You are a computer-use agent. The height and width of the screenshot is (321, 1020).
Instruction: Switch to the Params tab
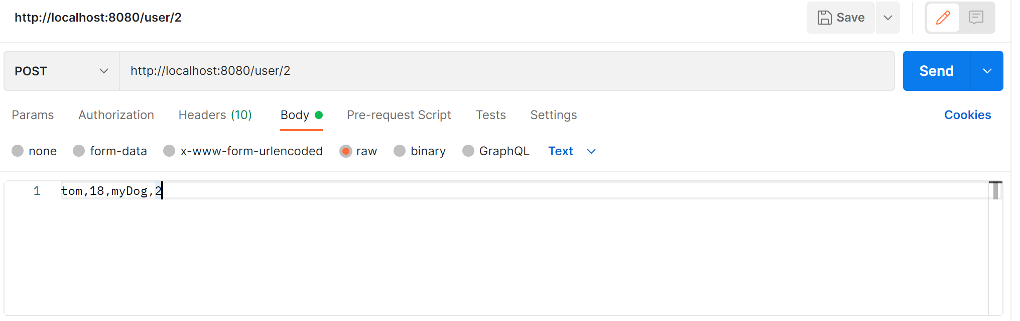pyautogui.click(x=33, y=115)
